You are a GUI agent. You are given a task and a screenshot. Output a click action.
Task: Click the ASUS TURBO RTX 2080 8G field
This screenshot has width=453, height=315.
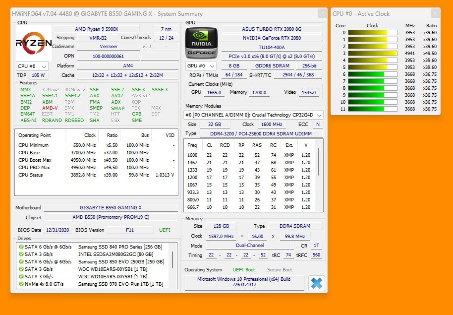[272, 29]
